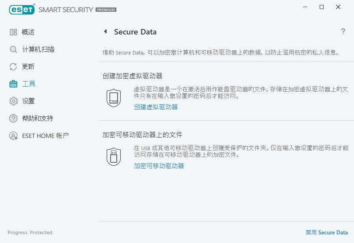Open contextual help with the ? icon
Viewport: 354px width, 243px height.
[x=343, y=31]
